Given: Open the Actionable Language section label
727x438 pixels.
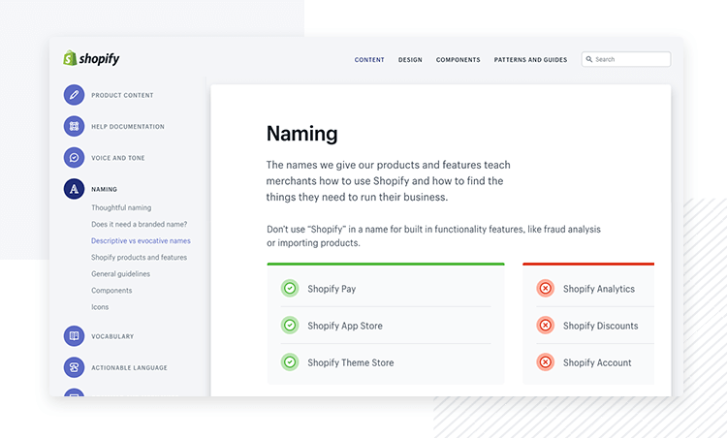Looking at the screenshot, I should 129,367.
